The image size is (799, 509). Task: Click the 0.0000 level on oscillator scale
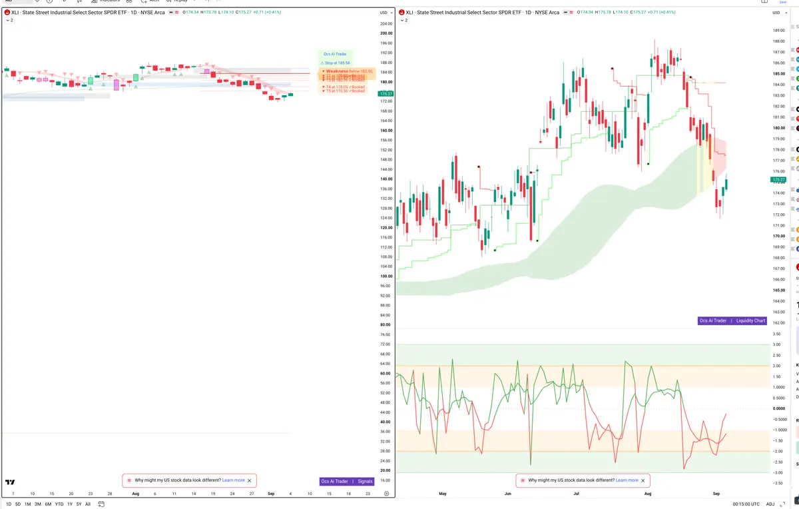778,408
